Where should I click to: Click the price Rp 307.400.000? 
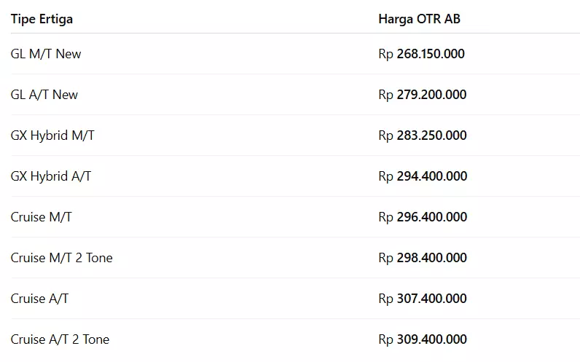point(423,299)
